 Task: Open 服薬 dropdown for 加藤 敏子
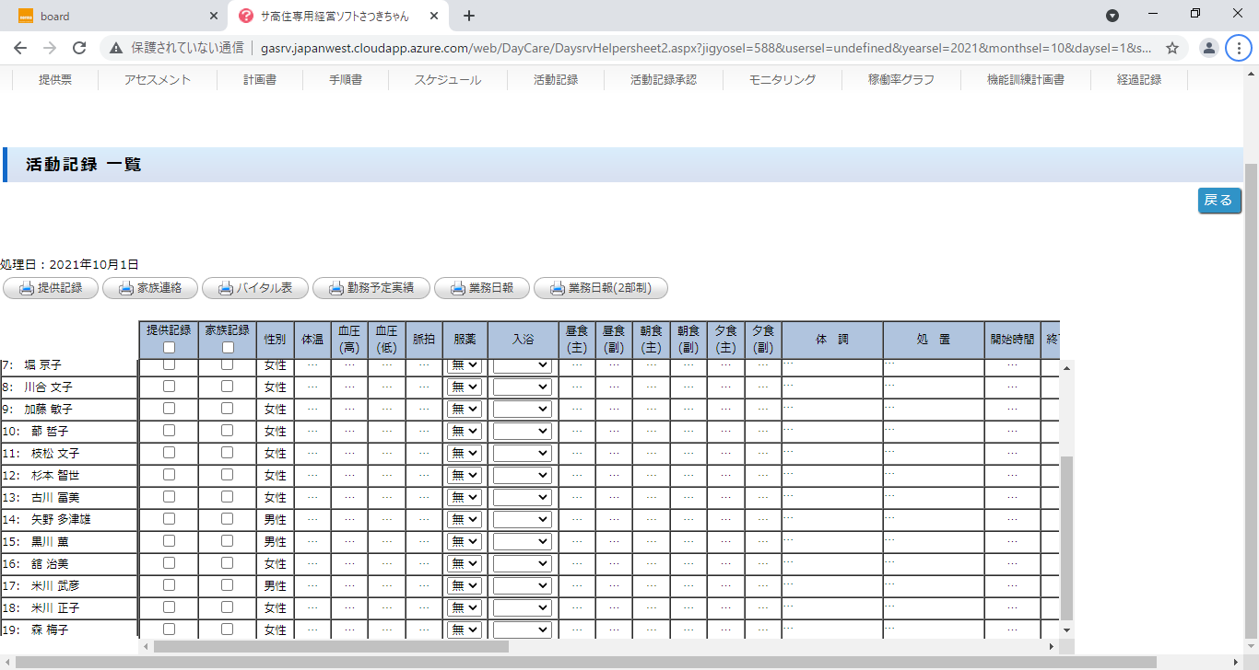[x=465, y=410]
